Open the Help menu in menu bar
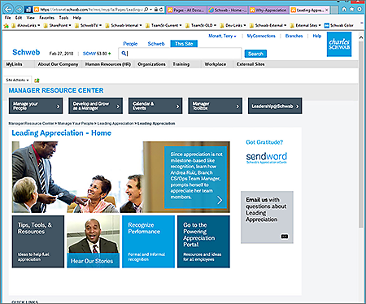Image resolution: width=366 pixels, height=304 pixels. [77, 18]
